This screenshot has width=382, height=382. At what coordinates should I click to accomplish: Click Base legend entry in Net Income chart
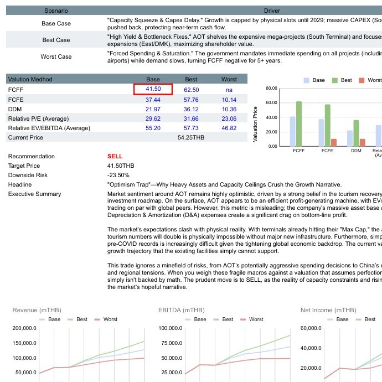pos(338,319)
